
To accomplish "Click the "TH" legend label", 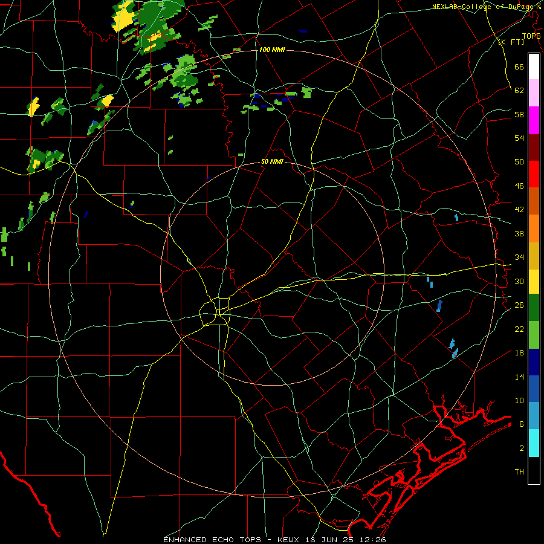I will click(519, 471).
